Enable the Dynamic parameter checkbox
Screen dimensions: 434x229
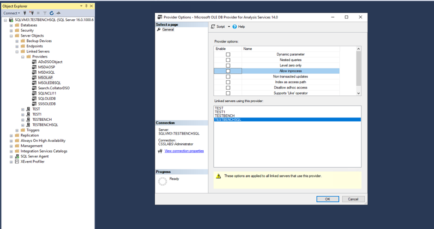pos(228,54)
